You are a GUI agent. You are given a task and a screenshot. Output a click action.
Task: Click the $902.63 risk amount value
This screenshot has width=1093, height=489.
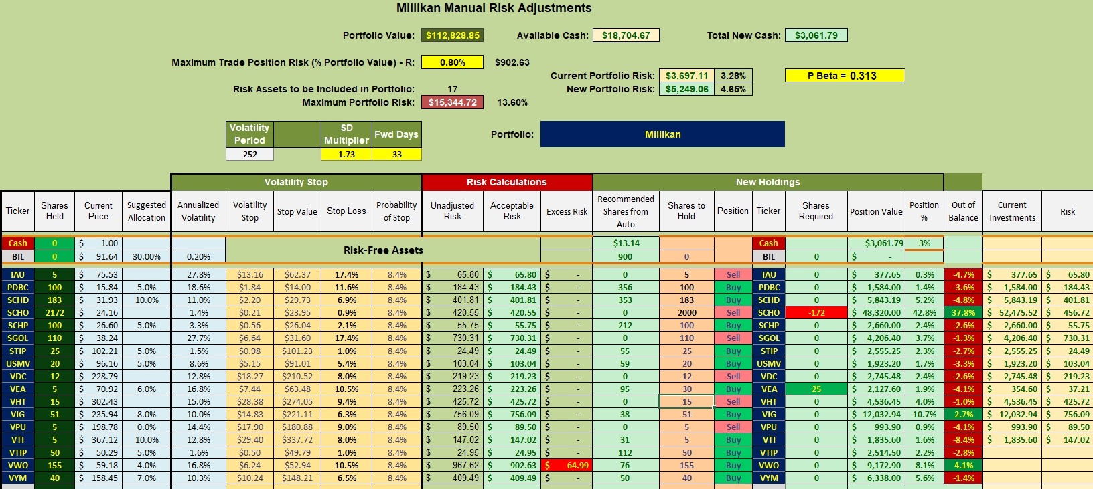click(512, 62)
